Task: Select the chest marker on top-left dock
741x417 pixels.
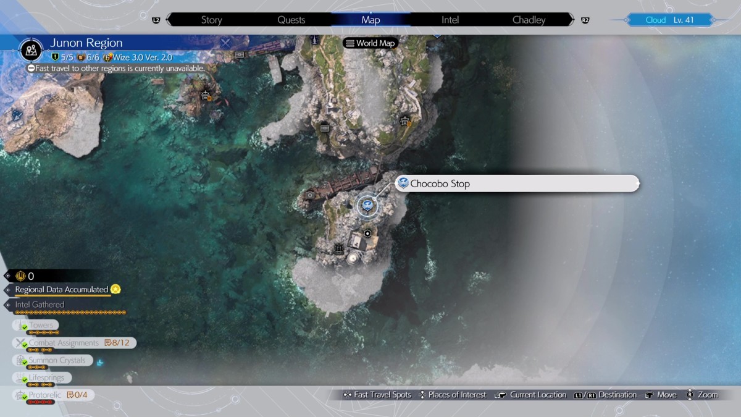Action: click(240, 54)
